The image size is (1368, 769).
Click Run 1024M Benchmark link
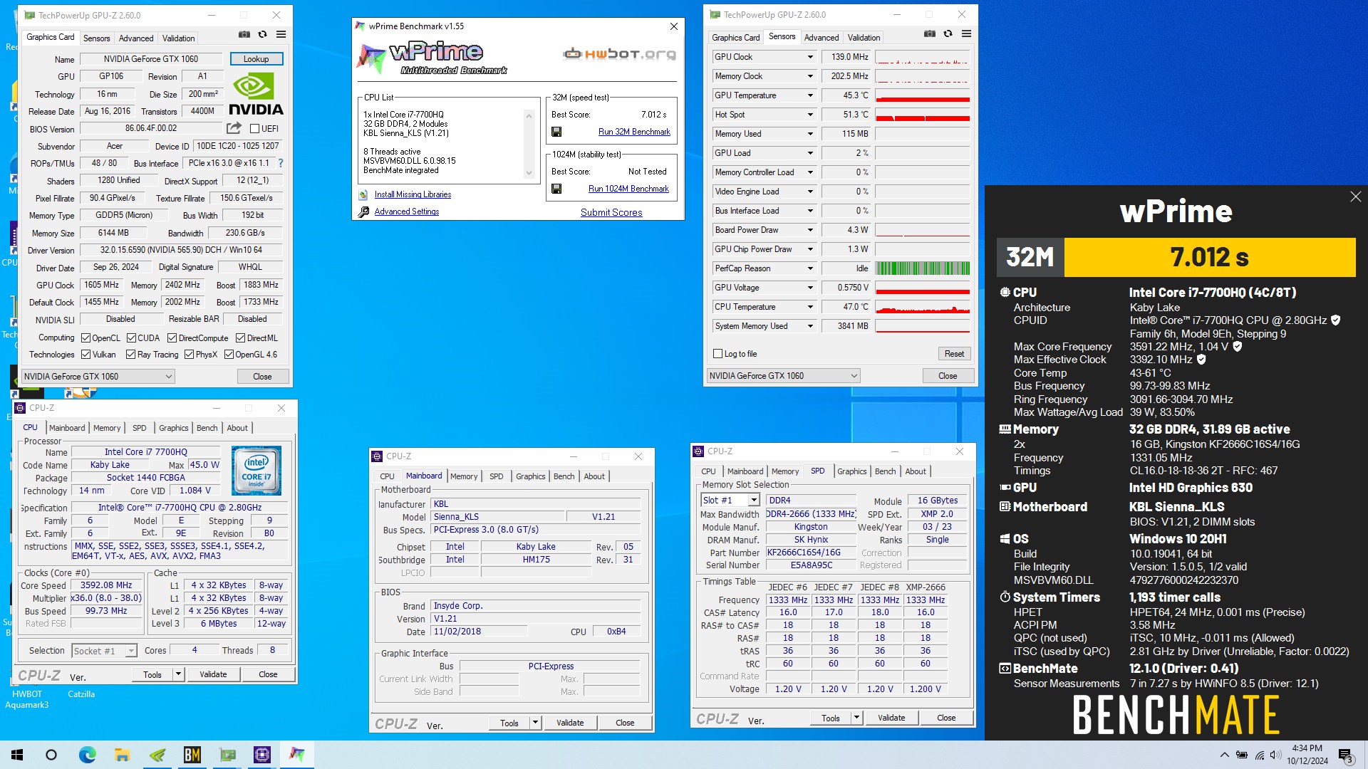(628, 189)
